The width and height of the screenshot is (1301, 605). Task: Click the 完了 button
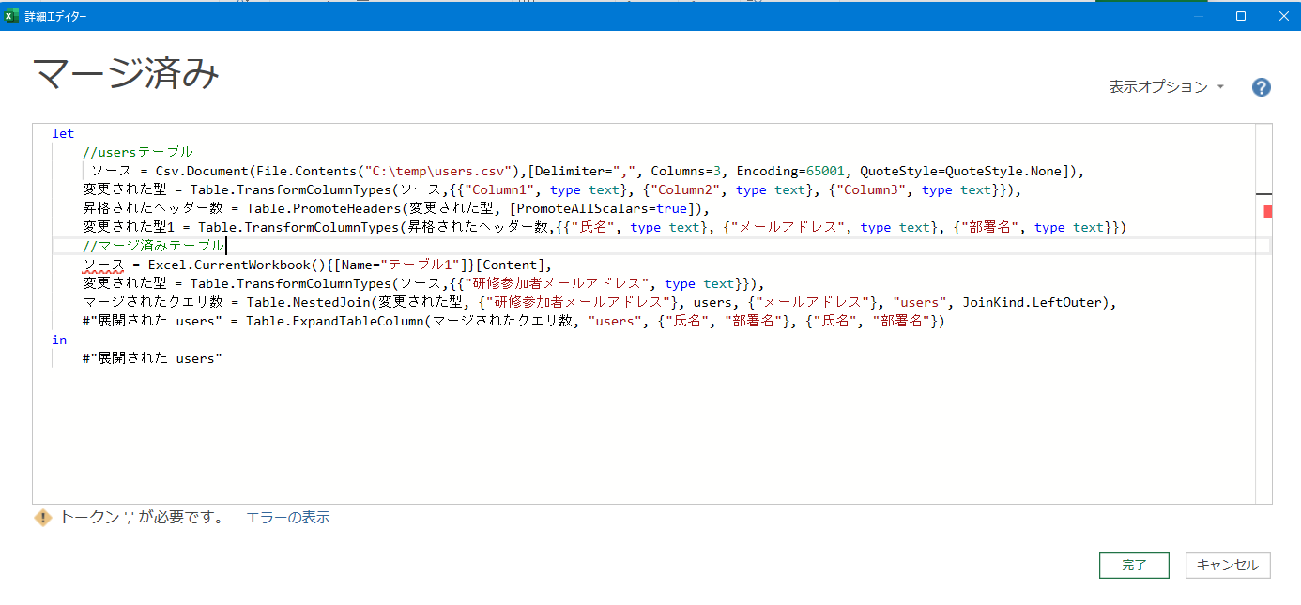(1134, 566)
